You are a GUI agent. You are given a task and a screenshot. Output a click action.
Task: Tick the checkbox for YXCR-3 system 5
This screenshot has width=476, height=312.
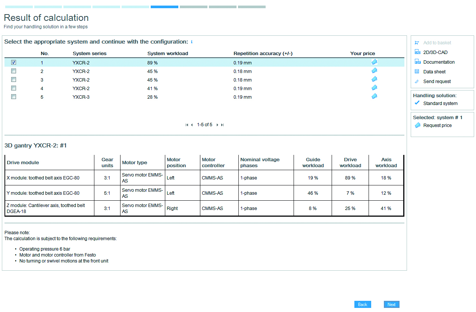14,97
